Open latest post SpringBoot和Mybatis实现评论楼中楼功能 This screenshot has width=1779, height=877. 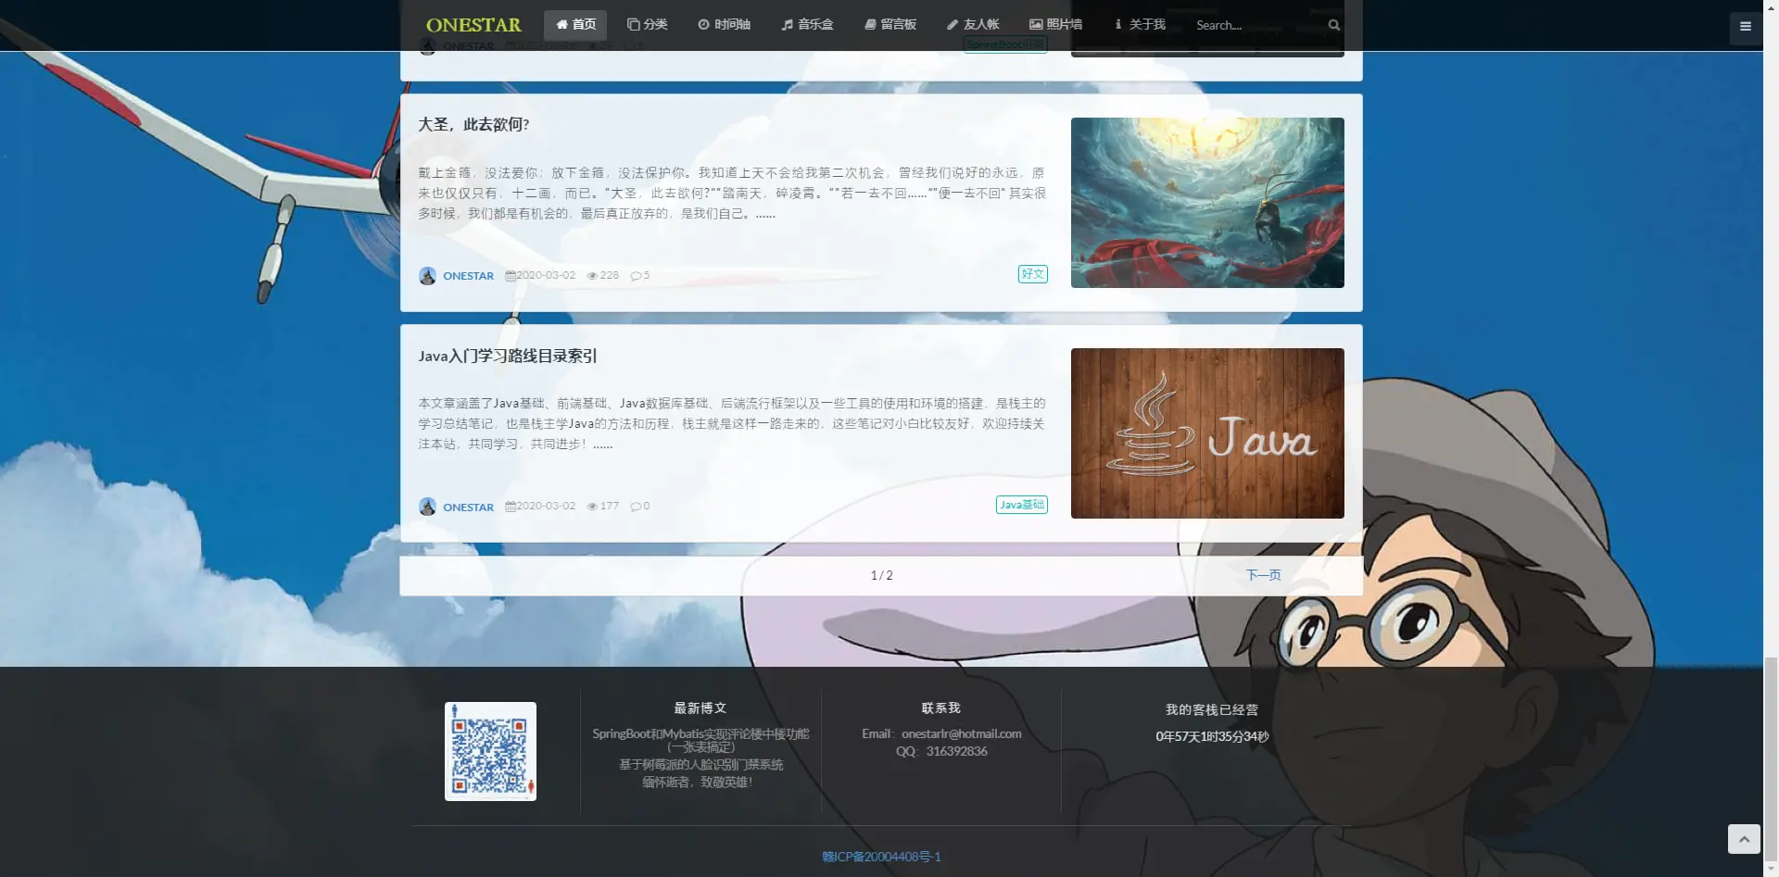click(700, 740)
